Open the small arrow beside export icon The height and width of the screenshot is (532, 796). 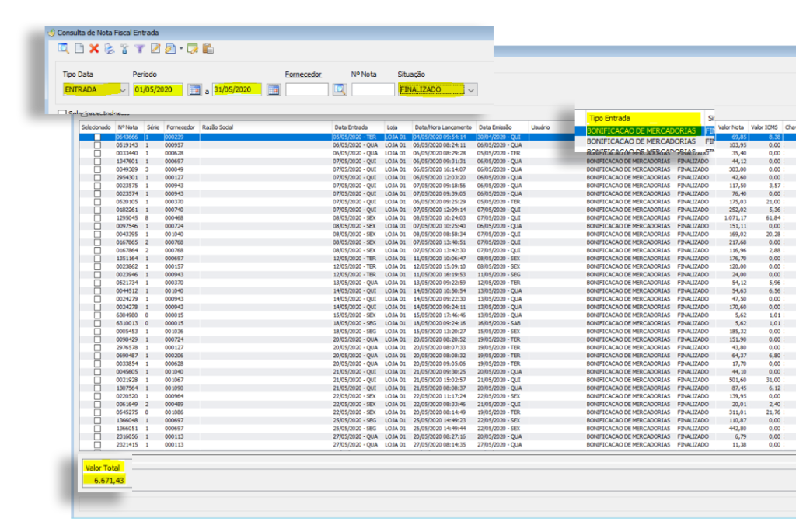click(180, 49)
